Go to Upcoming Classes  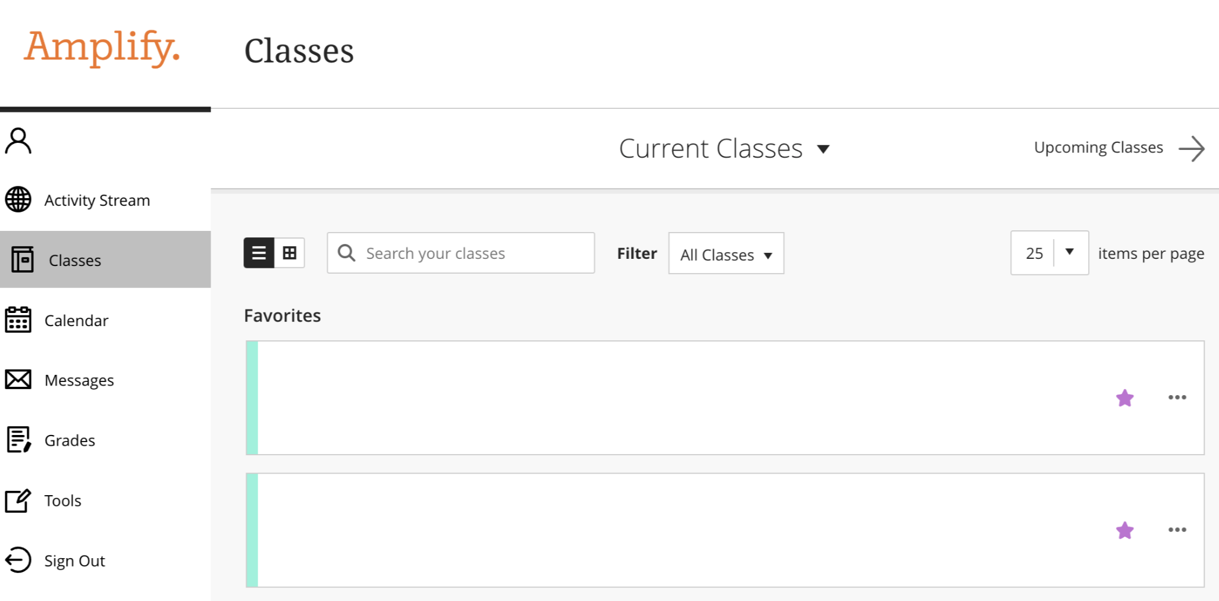(x=1119, y=148)
